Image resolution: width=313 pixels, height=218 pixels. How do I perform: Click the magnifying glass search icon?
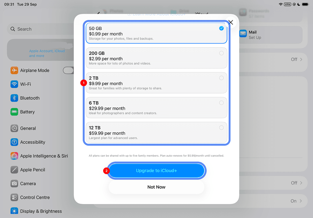12,29
